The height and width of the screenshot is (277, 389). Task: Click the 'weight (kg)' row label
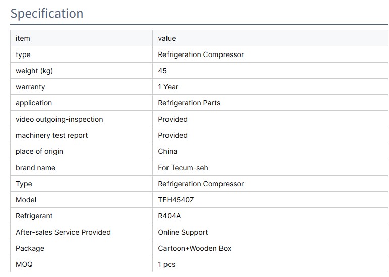[34, 71]
